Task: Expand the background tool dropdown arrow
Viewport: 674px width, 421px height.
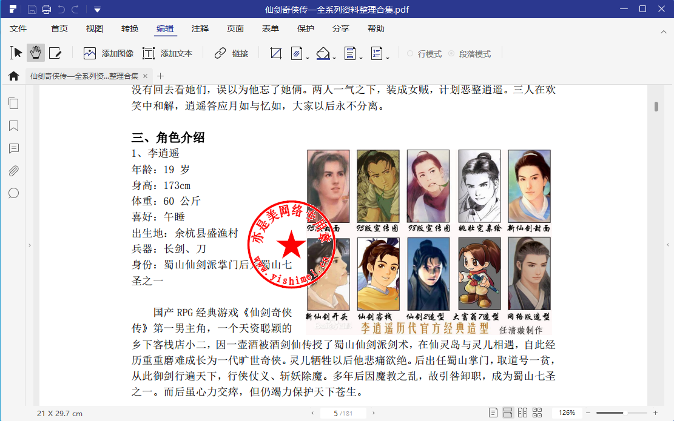Action: tap(334, 58)
